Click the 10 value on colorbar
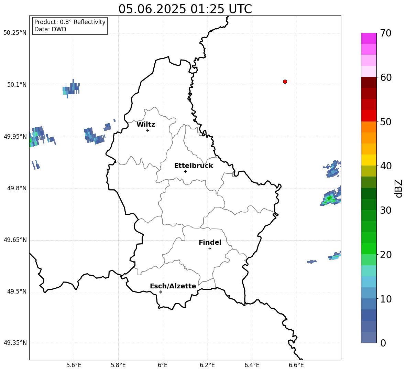 [x=386, y=299]
